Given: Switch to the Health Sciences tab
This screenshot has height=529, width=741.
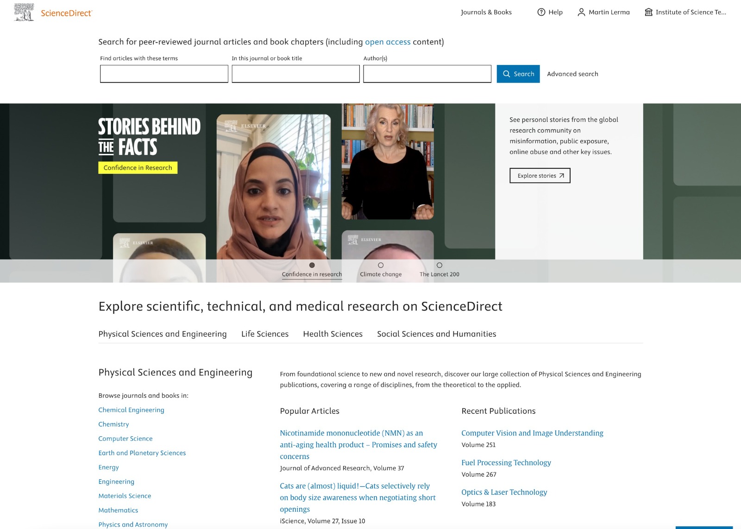Looking at the screenshot, I should 333,334.
